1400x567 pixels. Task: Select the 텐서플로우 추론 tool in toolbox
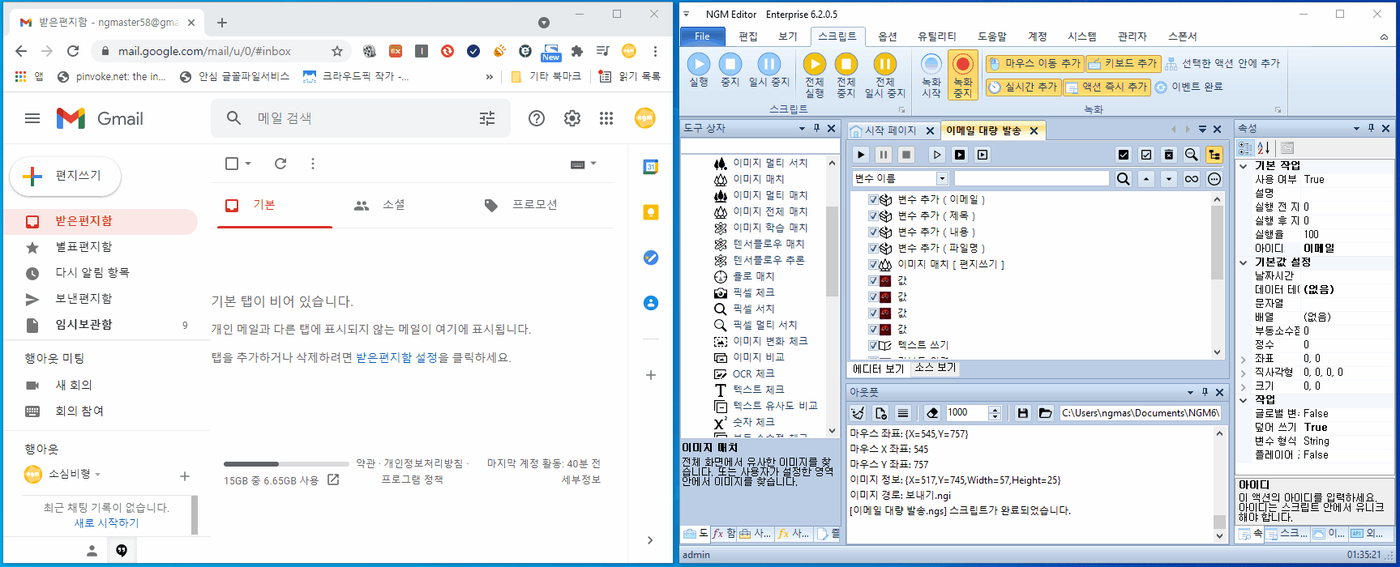click(x=769, y=260)
